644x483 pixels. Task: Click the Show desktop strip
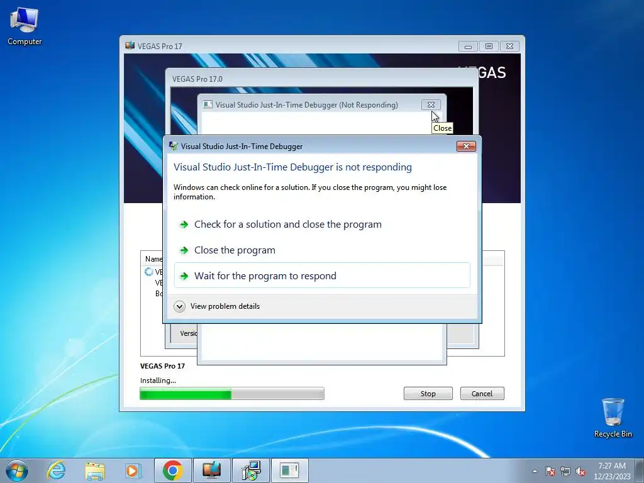pos(640,470)
